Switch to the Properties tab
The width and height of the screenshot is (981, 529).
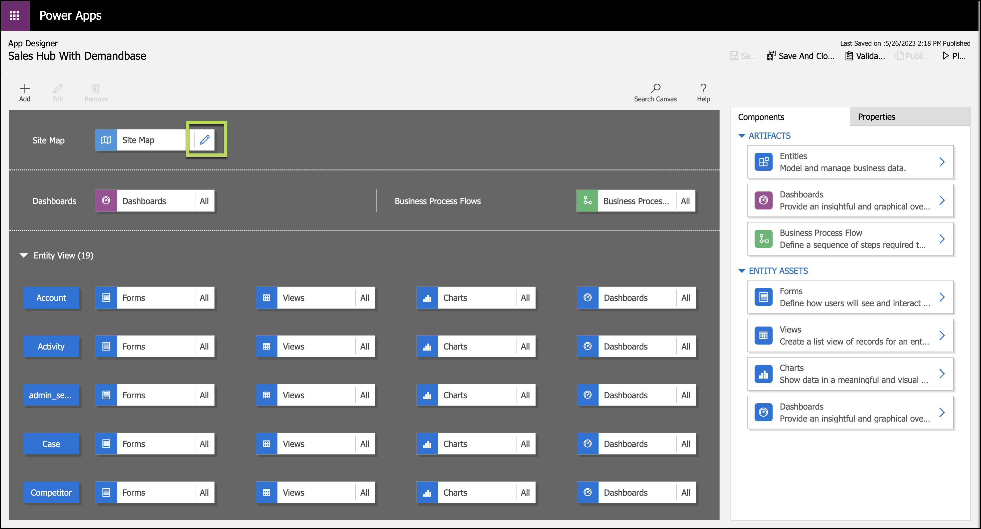(x=876, y=117)
